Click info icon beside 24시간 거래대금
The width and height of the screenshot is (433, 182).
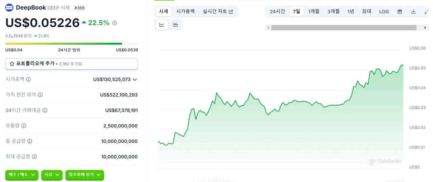tap(45, 110)
